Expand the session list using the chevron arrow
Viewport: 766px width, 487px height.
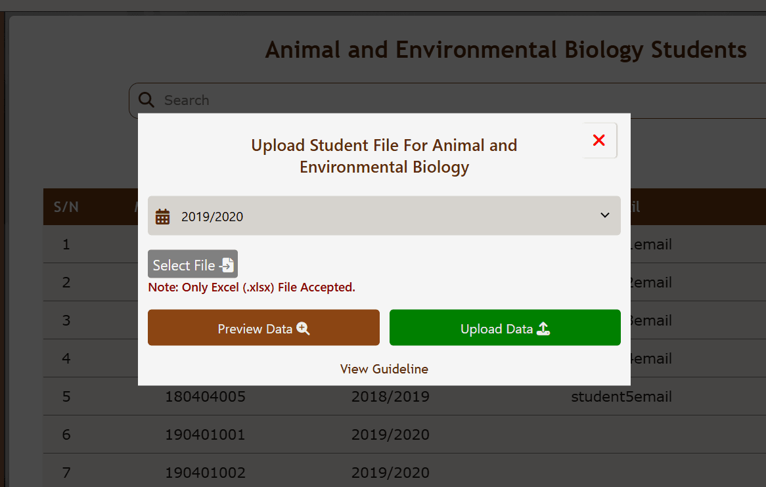click(x=605, y=215)
